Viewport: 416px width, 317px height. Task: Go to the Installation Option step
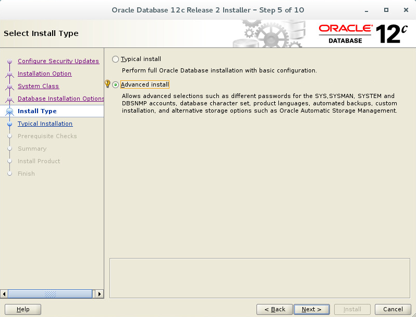click(45, 74)
